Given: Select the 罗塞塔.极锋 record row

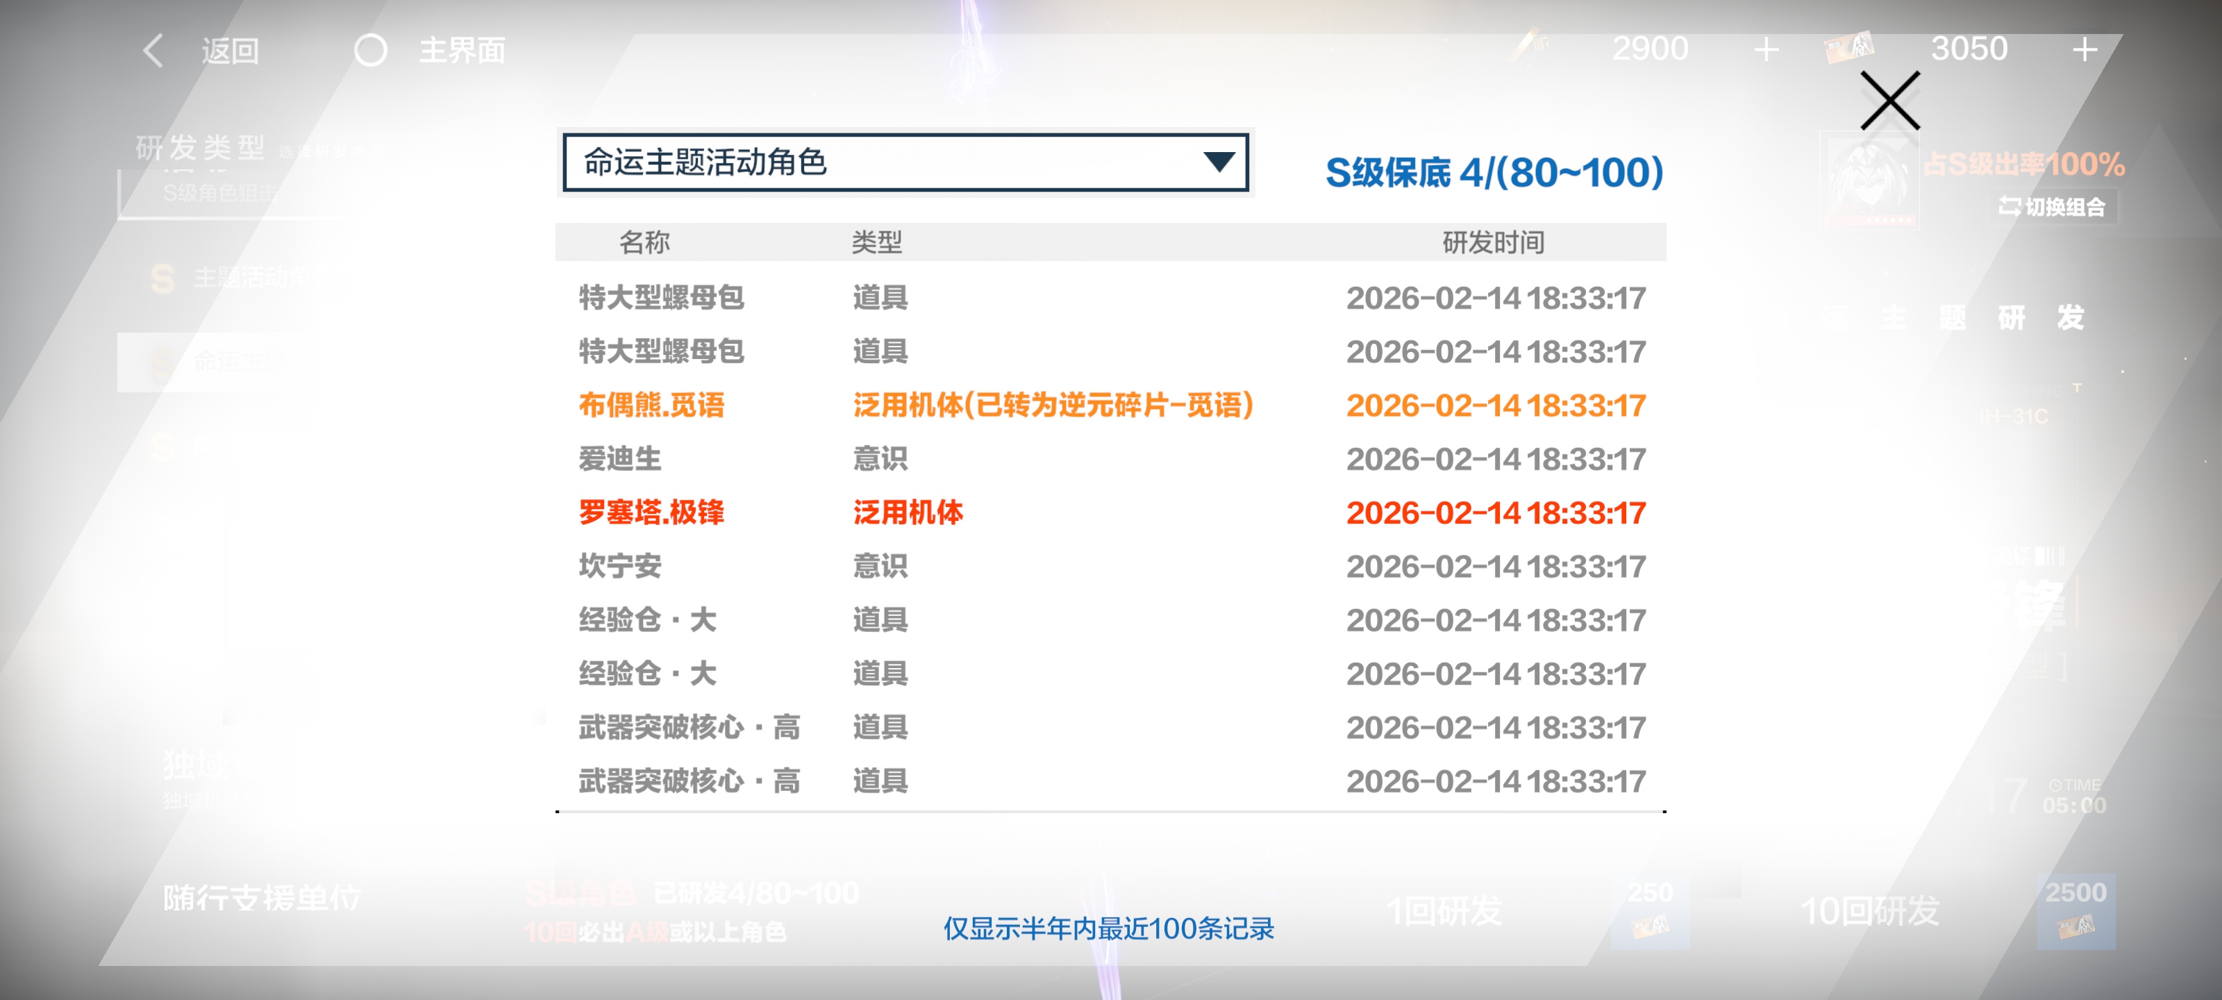Looking at the screenshot, I should (x=1111, y=512).
